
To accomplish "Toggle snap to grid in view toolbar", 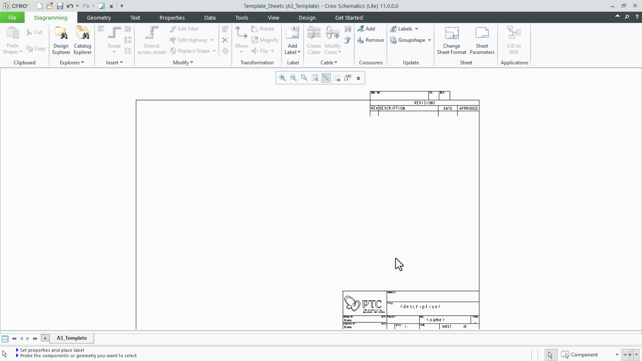I will click(x=326, y=78).
